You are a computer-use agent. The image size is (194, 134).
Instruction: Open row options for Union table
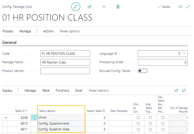pos(34,117)
